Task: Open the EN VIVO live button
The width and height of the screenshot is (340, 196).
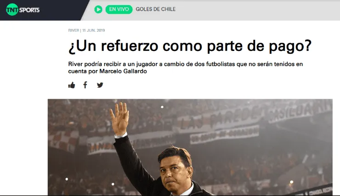Action: [x=119, y=9]
